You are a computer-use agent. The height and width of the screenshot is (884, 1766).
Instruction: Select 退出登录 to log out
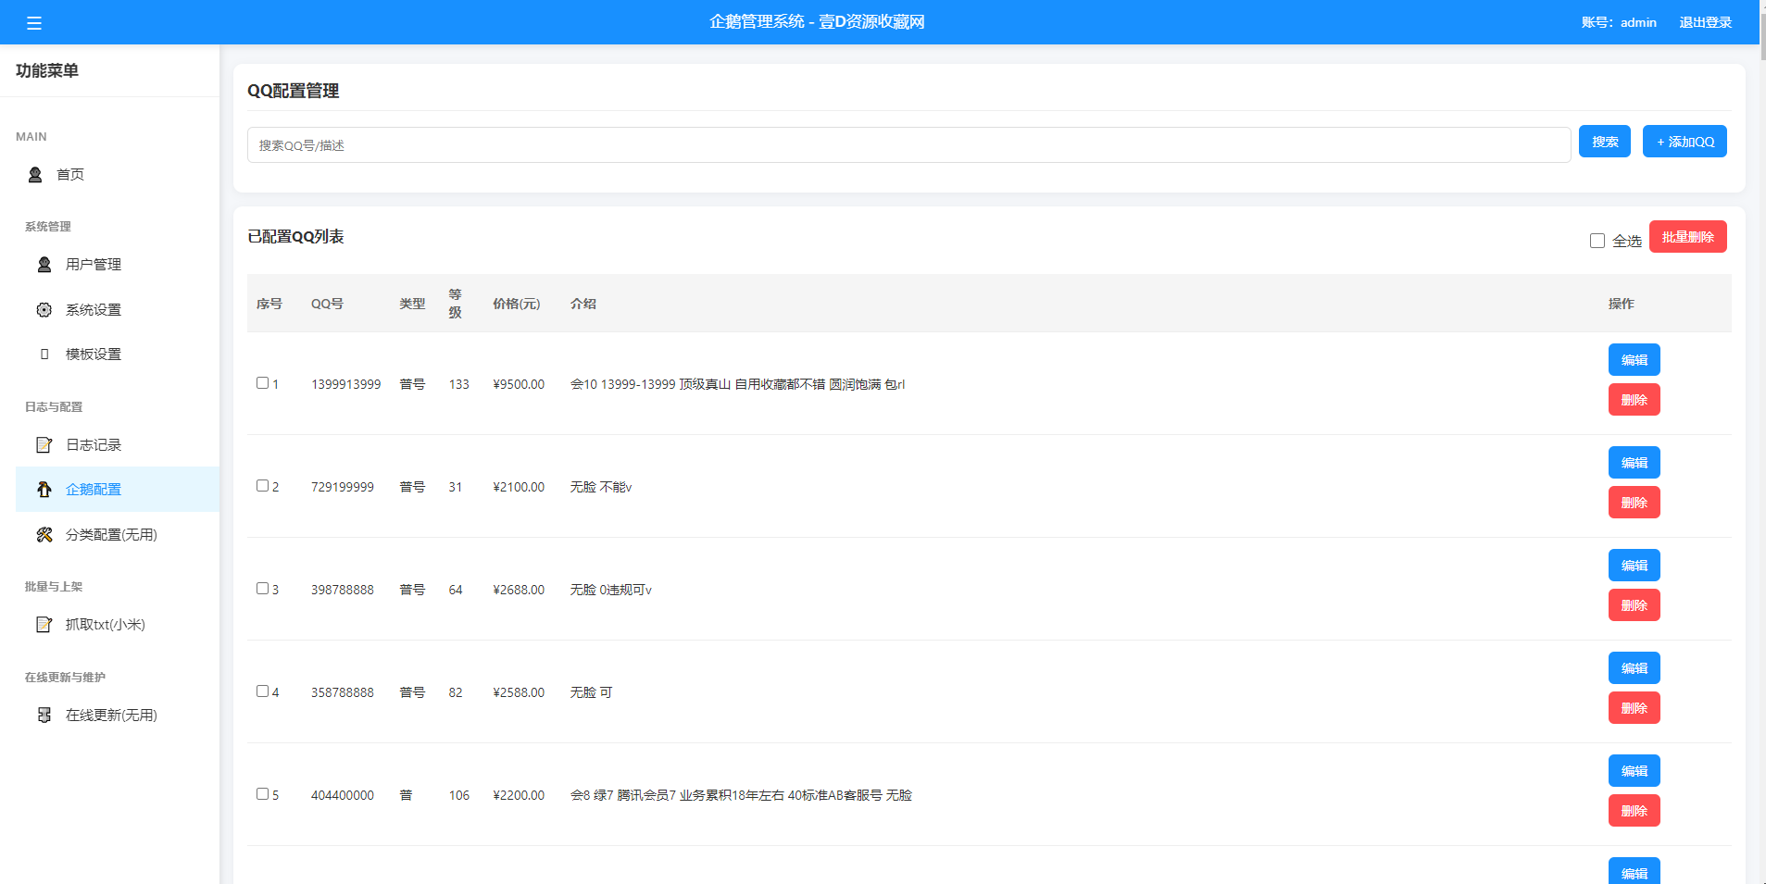[x=1705, y=22]
